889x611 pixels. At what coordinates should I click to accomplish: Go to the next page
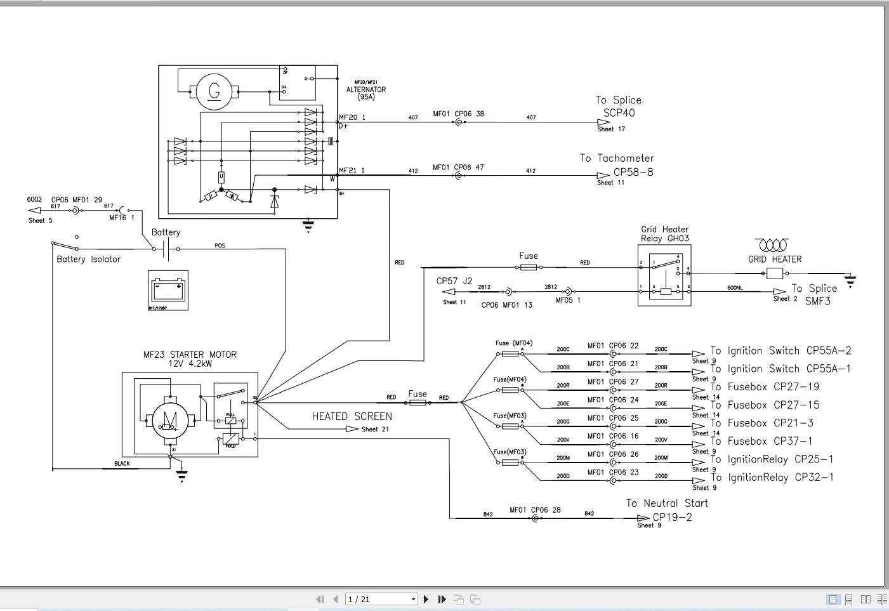[426, 599]
